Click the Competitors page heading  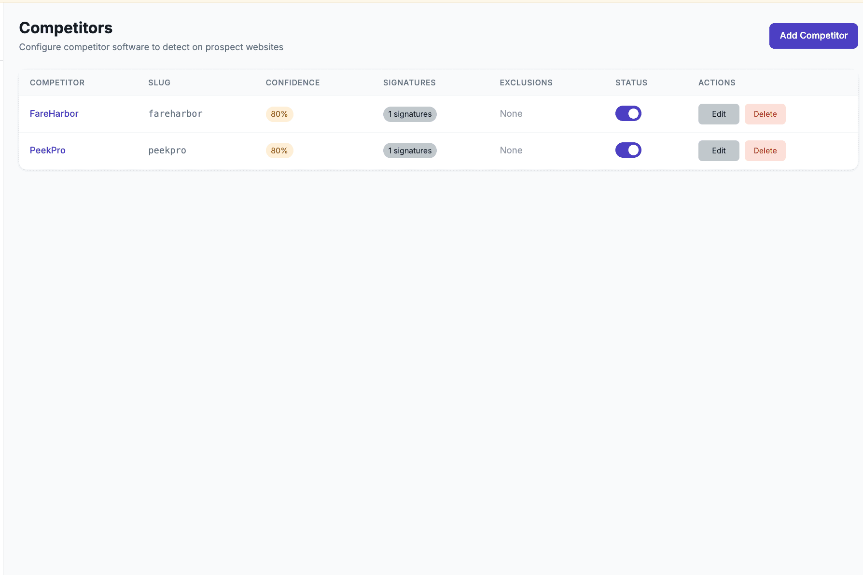[66, 27]
